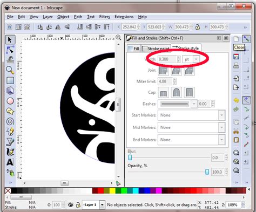Select the Spray tool
Viewport: 256px width, 212px height.
(x=10, y=173)
